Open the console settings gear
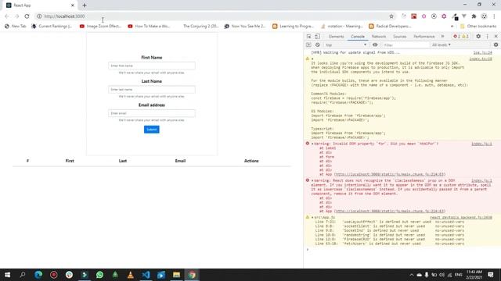Image resolution: width=501 pixels, height=281 pixels. tap(496, 45)
